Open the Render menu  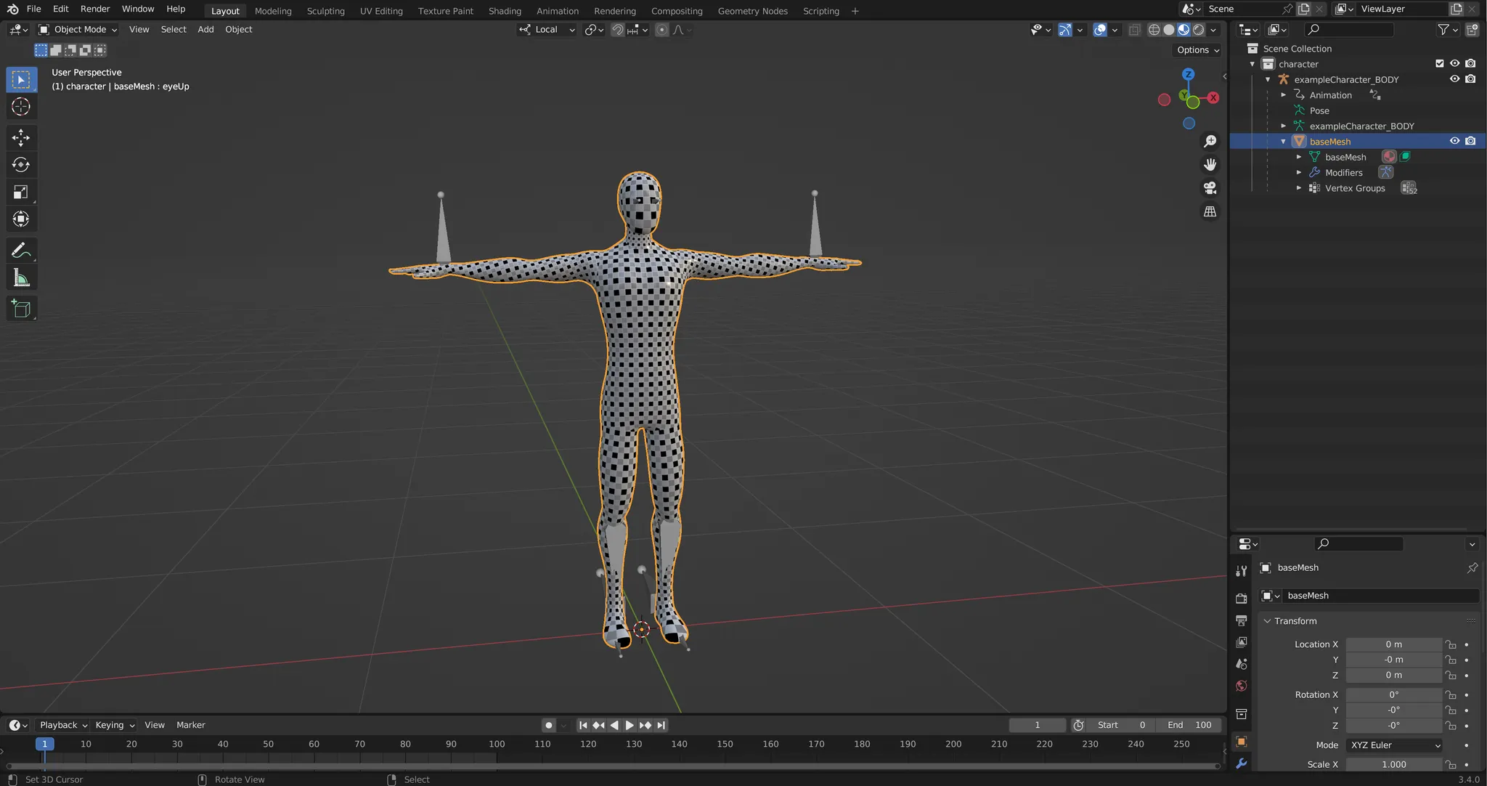pyautogui.click(x=95, y=9)
